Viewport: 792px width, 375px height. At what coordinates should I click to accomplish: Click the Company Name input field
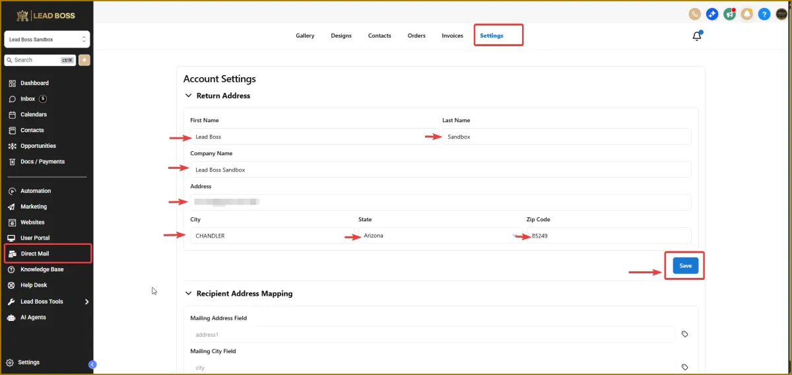click(x=440, y=170)
